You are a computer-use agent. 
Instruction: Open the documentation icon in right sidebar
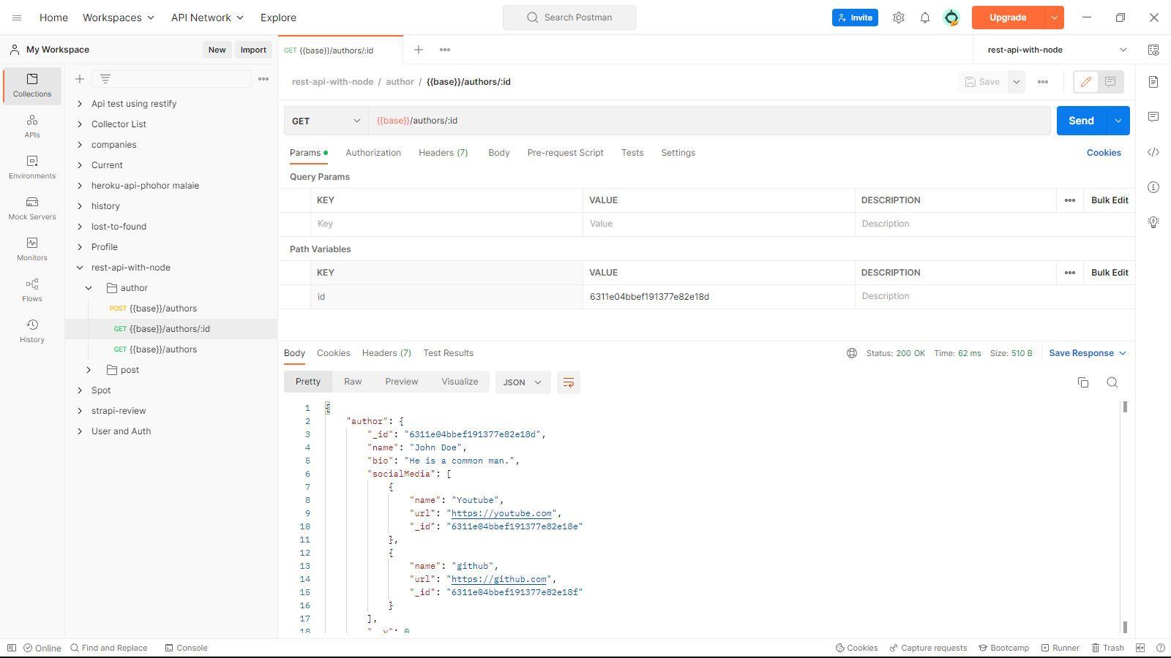pos(1153,82)
